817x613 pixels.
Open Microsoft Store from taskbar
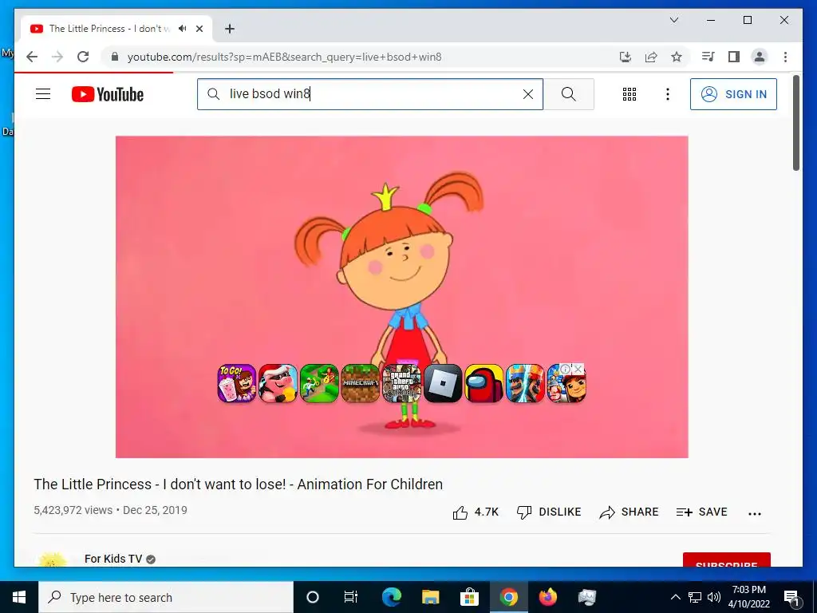469,597
